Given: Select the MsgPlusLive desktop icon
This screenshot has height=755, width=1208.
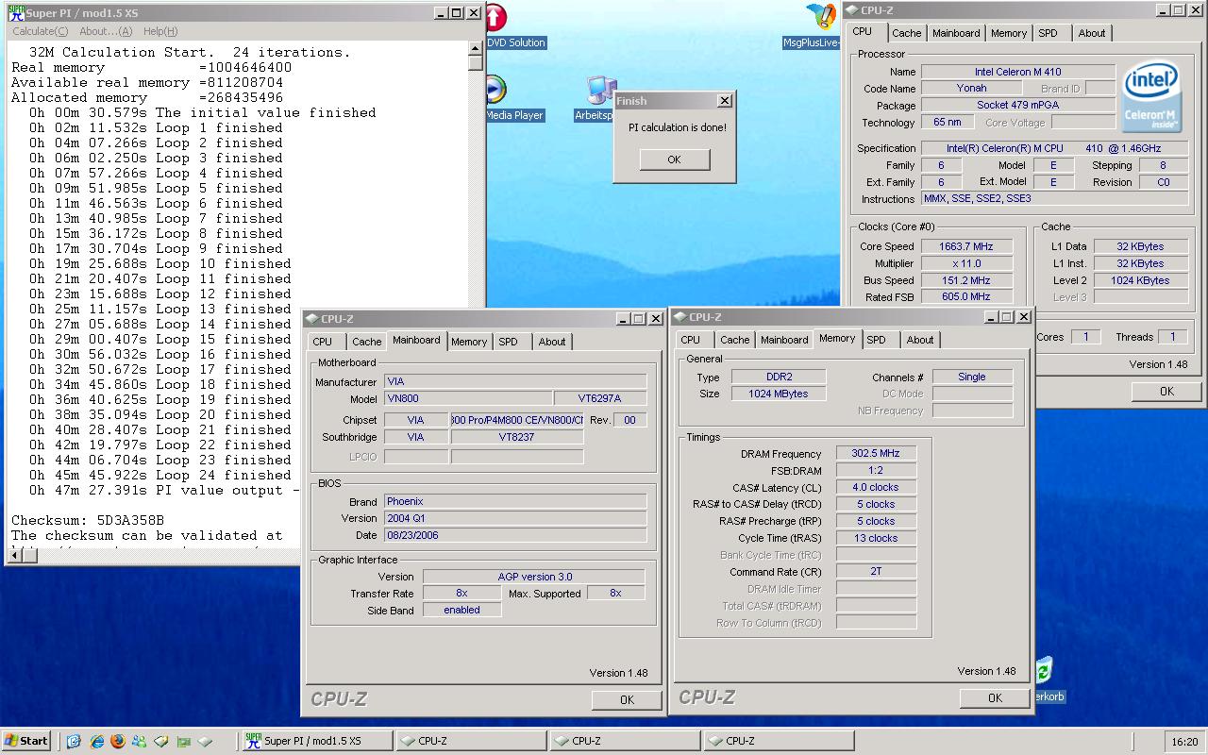Looking at the screenshot, I should 814,26.
